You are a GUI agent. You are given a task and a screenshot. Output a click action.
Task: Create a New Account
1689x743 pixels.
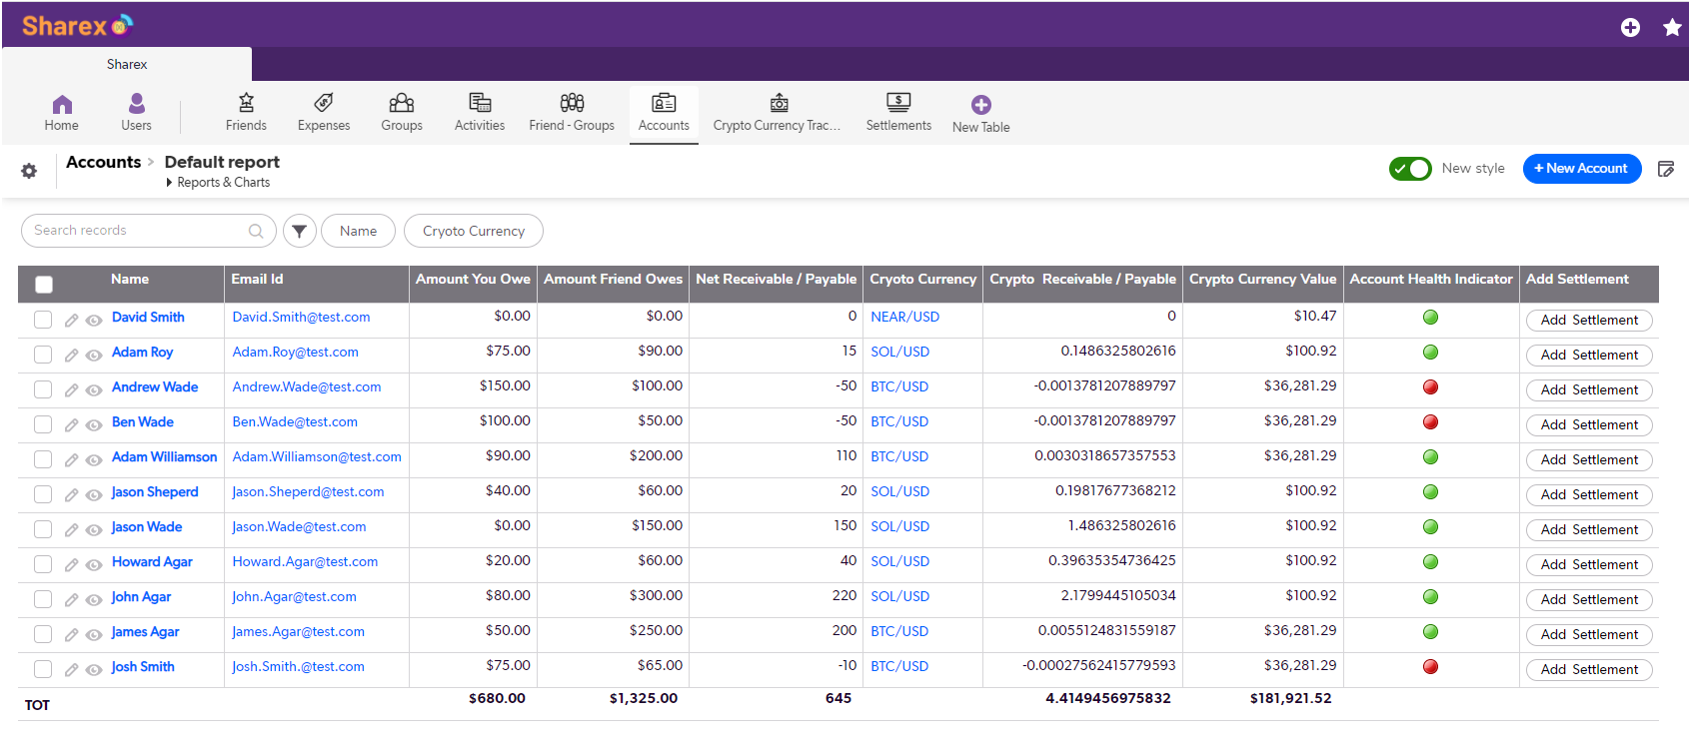pyautogui.click(x=1581, y=169)
